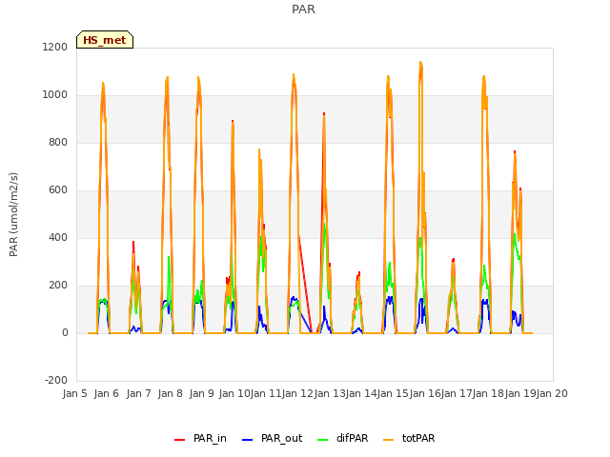Toggle the totPAR legend entry

coord(409,438)
